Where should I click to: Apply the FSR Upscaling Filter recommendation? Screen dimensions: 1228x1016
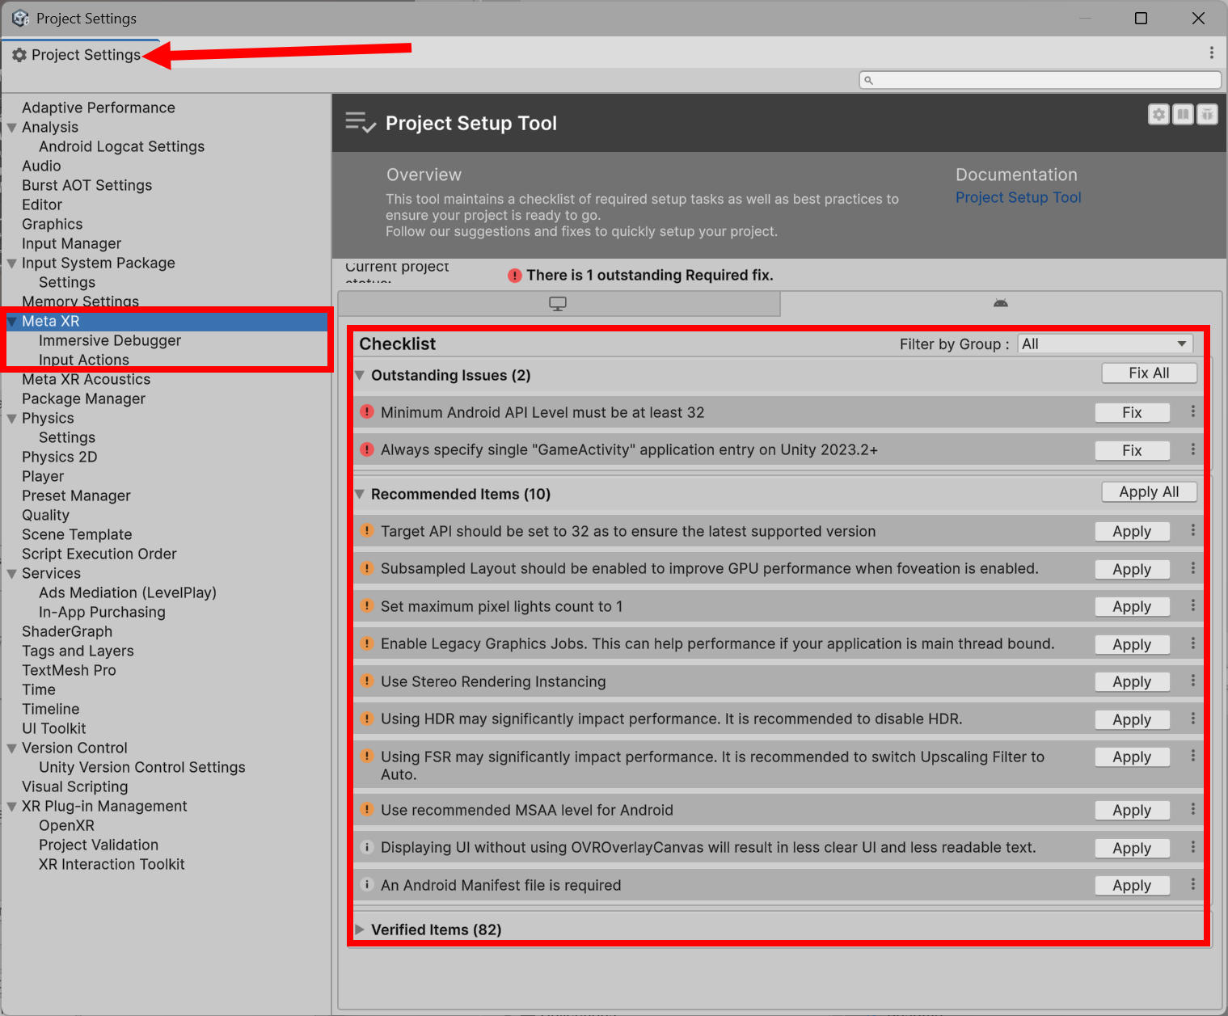pyautogui.click(x=1132, y=757)
